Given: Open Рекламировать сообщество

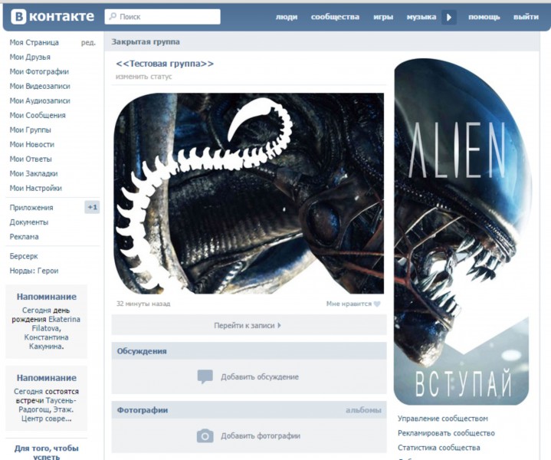Looking at the screenshot, I should [446, 433].
